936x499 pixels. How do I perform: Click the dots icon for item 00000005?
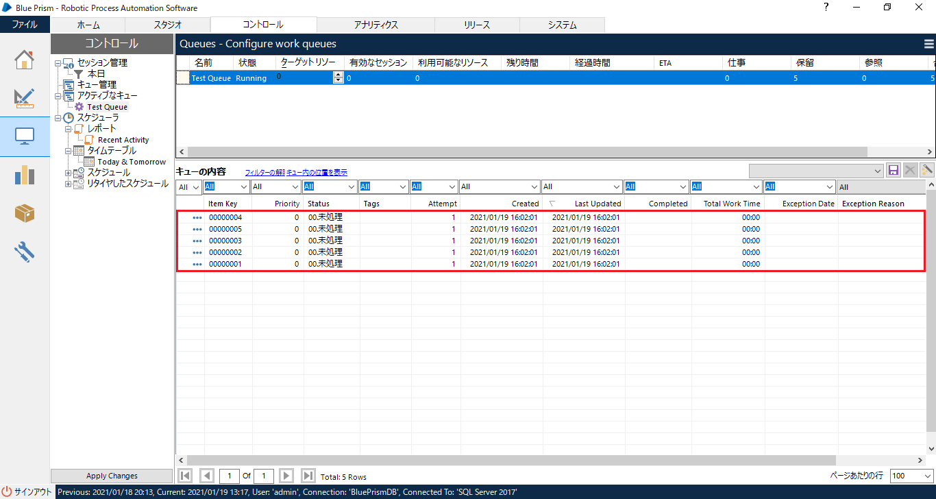197,230
